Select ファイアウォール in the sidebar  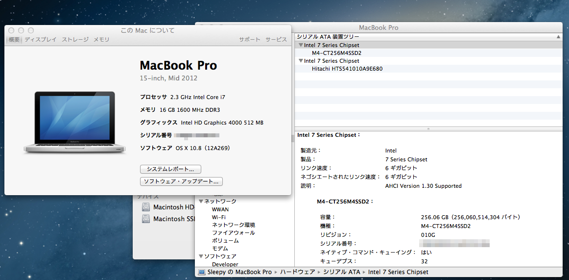click(234, 233)
